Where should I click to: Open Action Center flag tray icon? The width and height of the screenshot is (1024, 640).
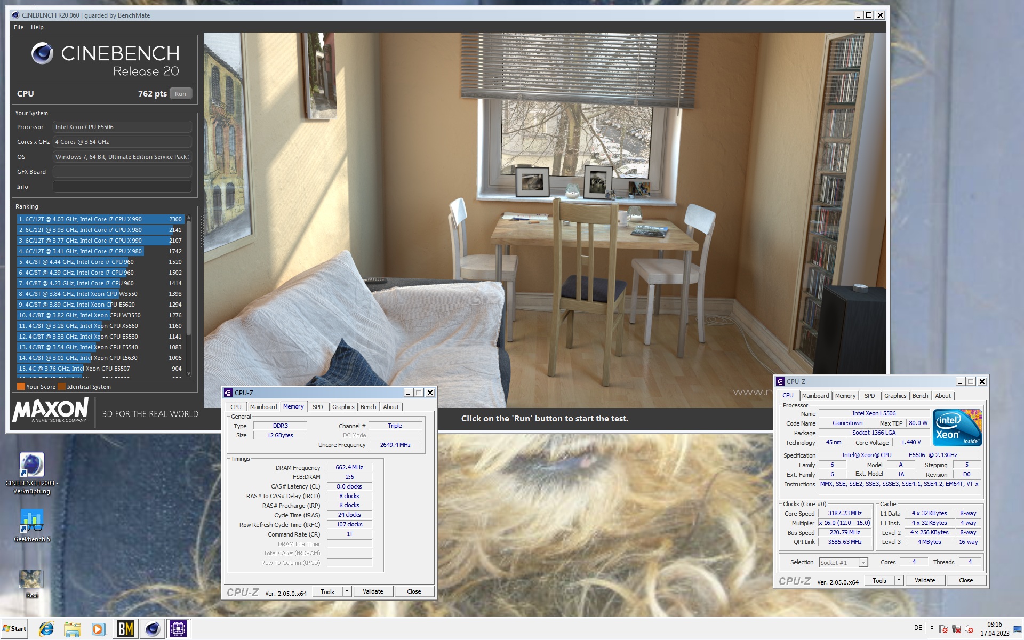click(943, 629)
